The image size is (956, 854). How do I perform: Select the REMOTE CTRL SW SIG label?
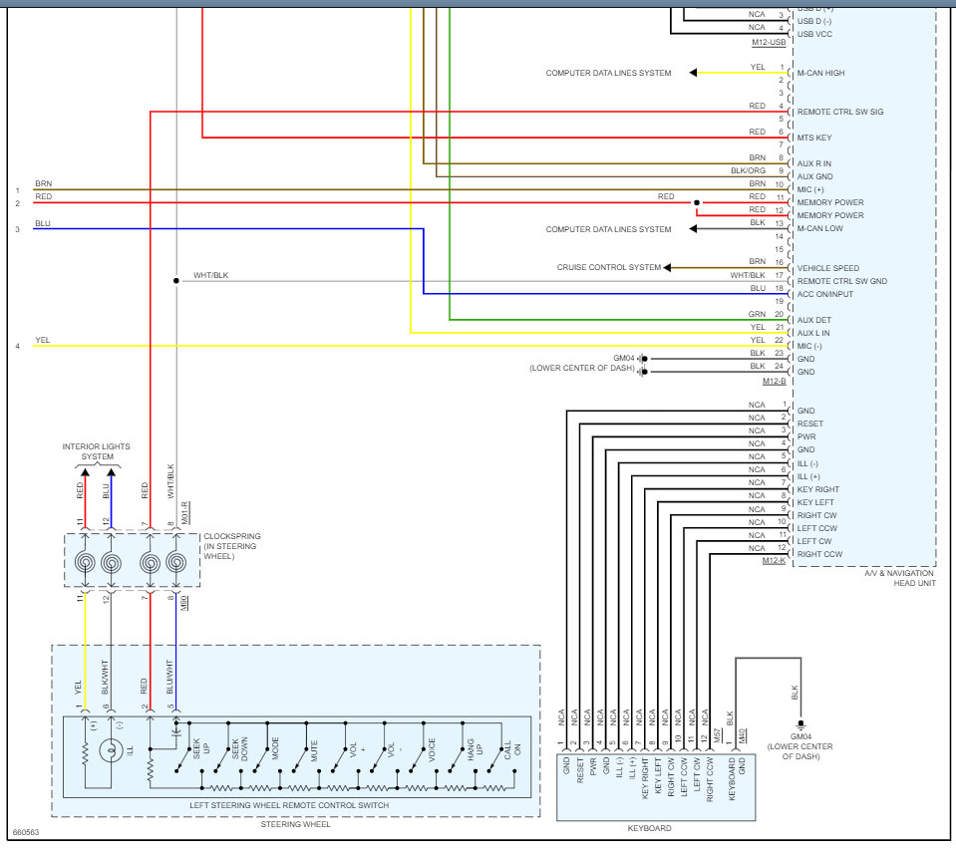[x=840, y=113]
